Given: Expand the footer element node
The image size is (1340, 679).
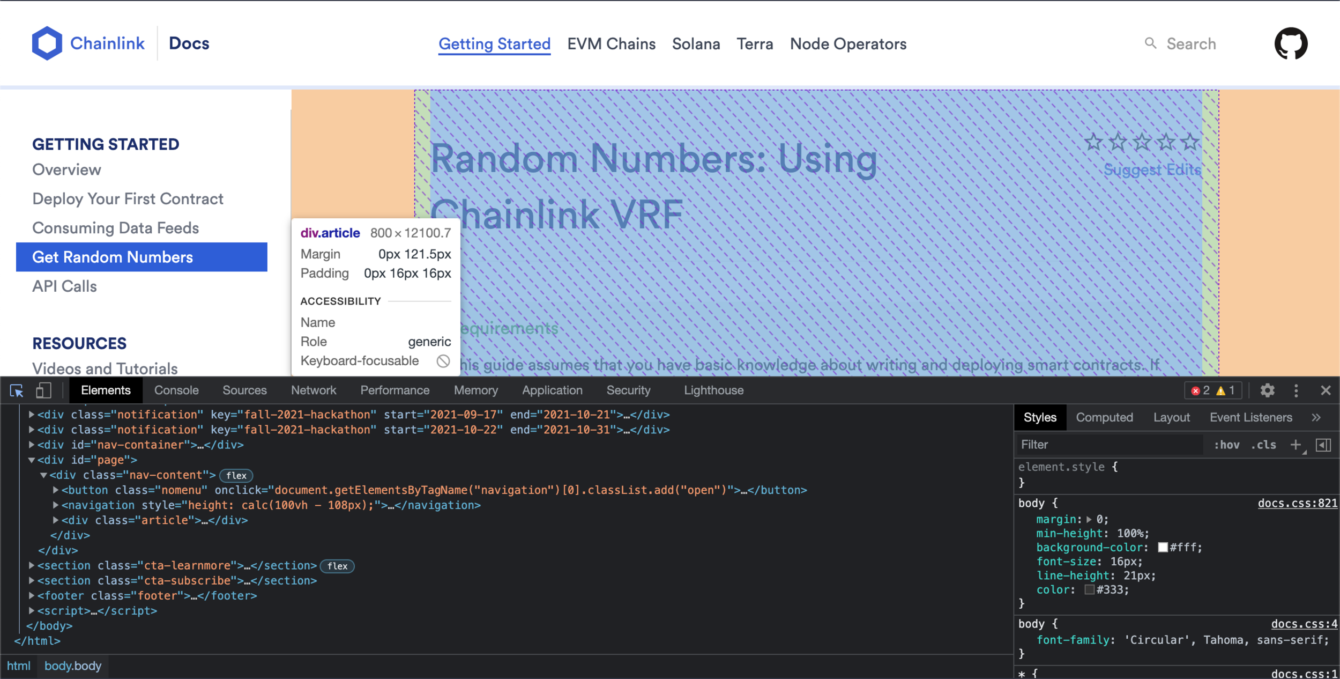Looking at the screenshot, I should (x=31, y=595).
